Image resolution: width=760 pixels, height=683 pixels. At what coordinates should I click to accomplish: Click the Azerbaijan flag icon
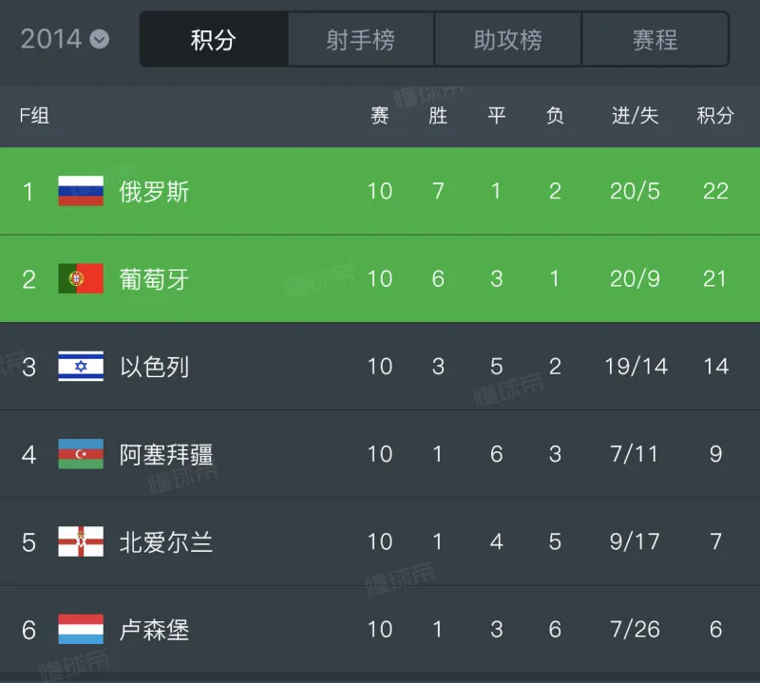click(81, 454)
